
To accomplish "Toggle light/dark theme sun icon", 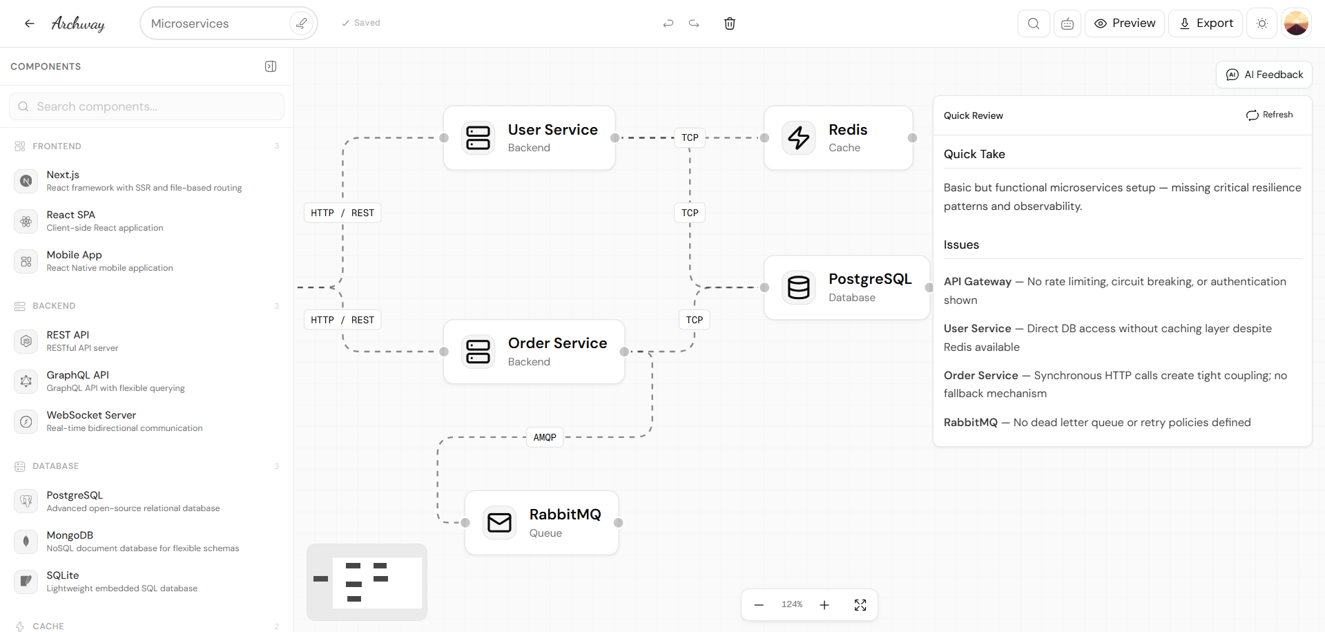I will pyautogui.click(x=1261, y=23).
